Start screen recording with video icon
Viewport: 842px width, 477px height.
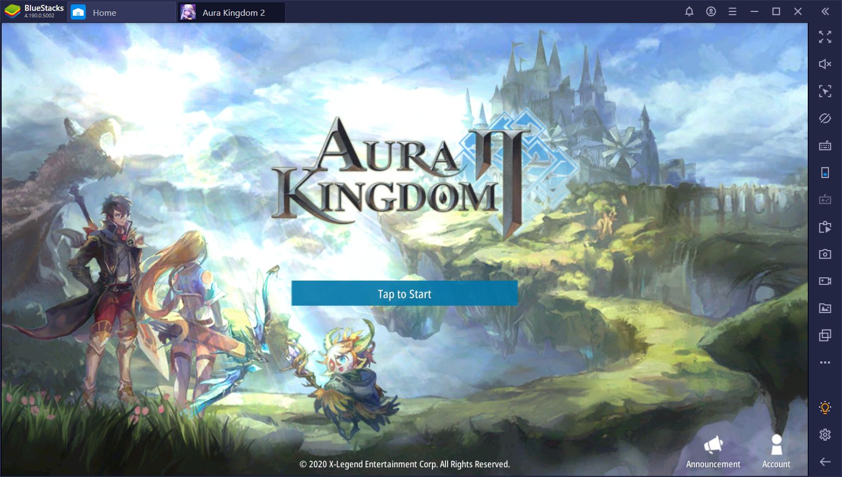(x=825, y=281)
